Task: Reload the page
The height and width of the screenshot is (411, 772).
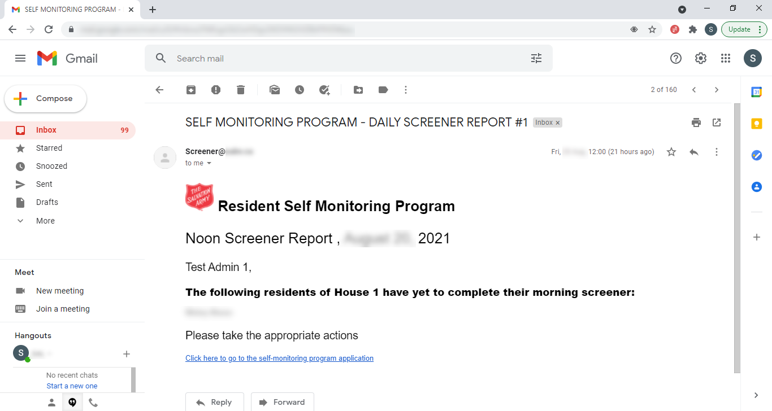Action: [49, 29]
